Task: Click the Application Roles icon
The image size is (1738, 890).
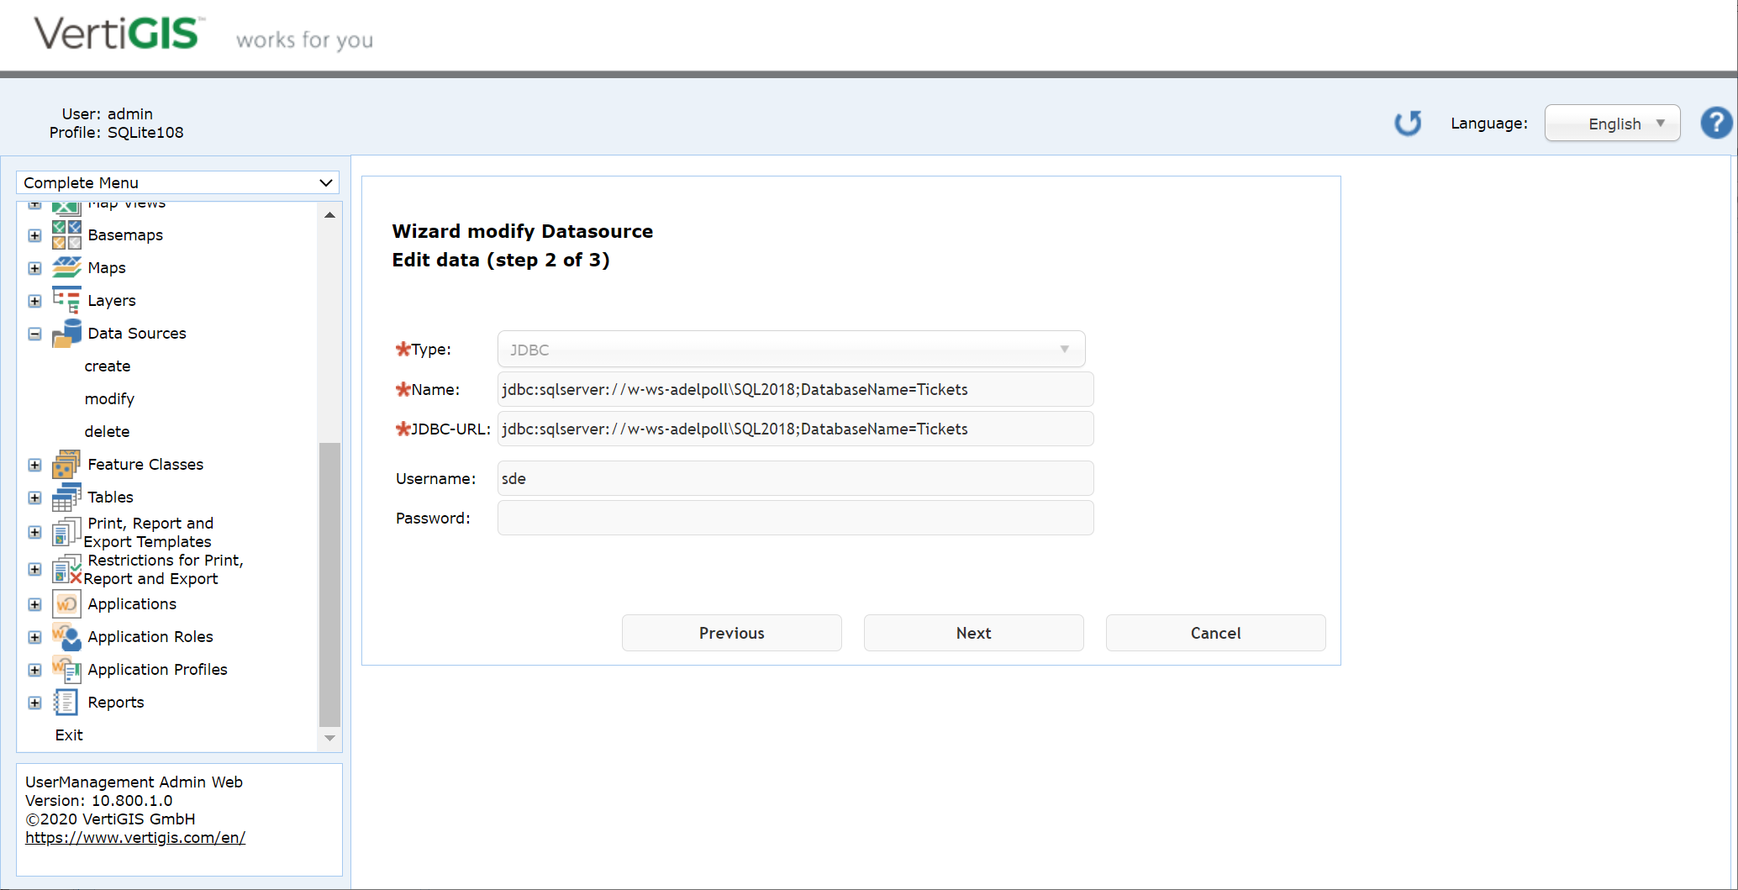Action: pyautogui.click(x=66, y=637)
